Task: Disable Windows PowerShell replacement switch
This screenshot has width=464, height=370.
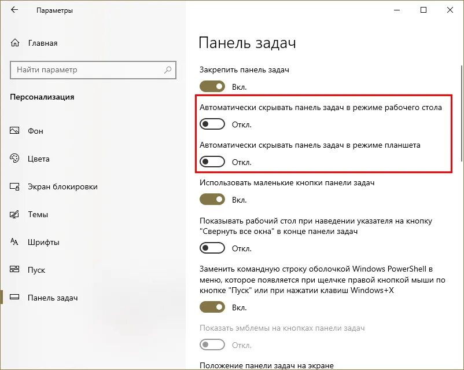Action: pos(212,307)
